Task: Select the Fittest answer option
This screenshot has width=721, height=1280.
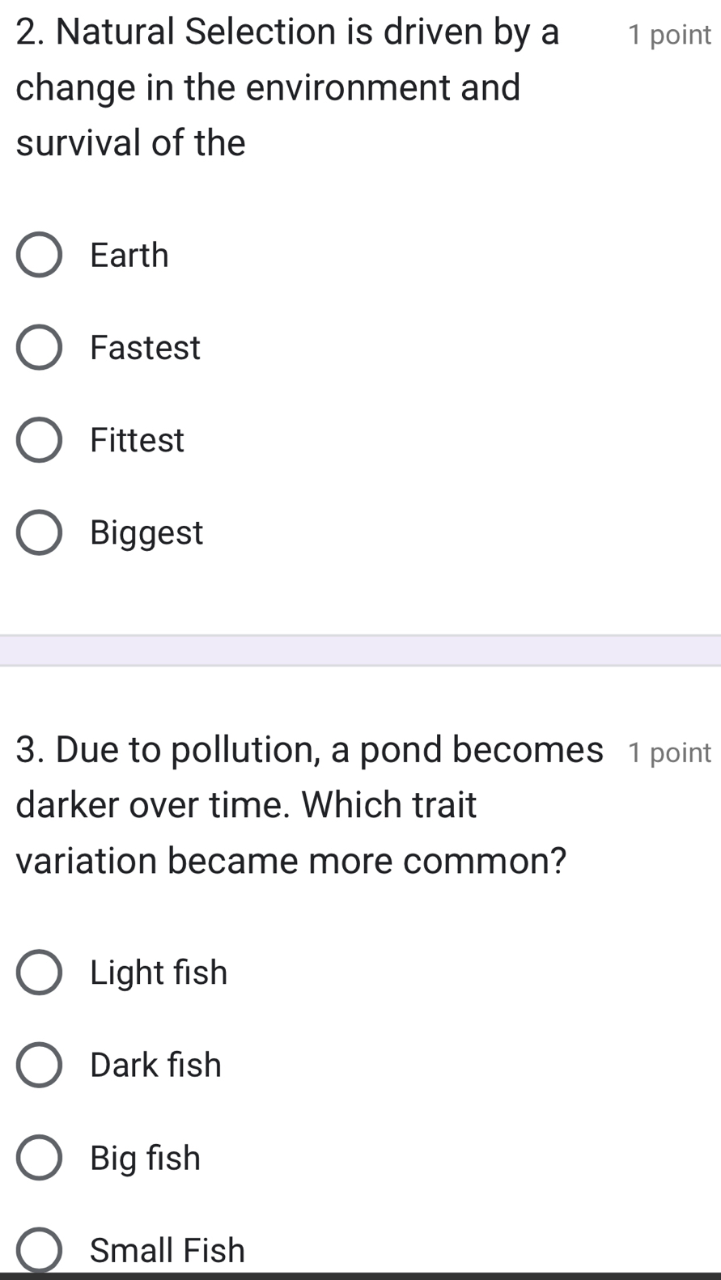Action: (x=38, y=439)
